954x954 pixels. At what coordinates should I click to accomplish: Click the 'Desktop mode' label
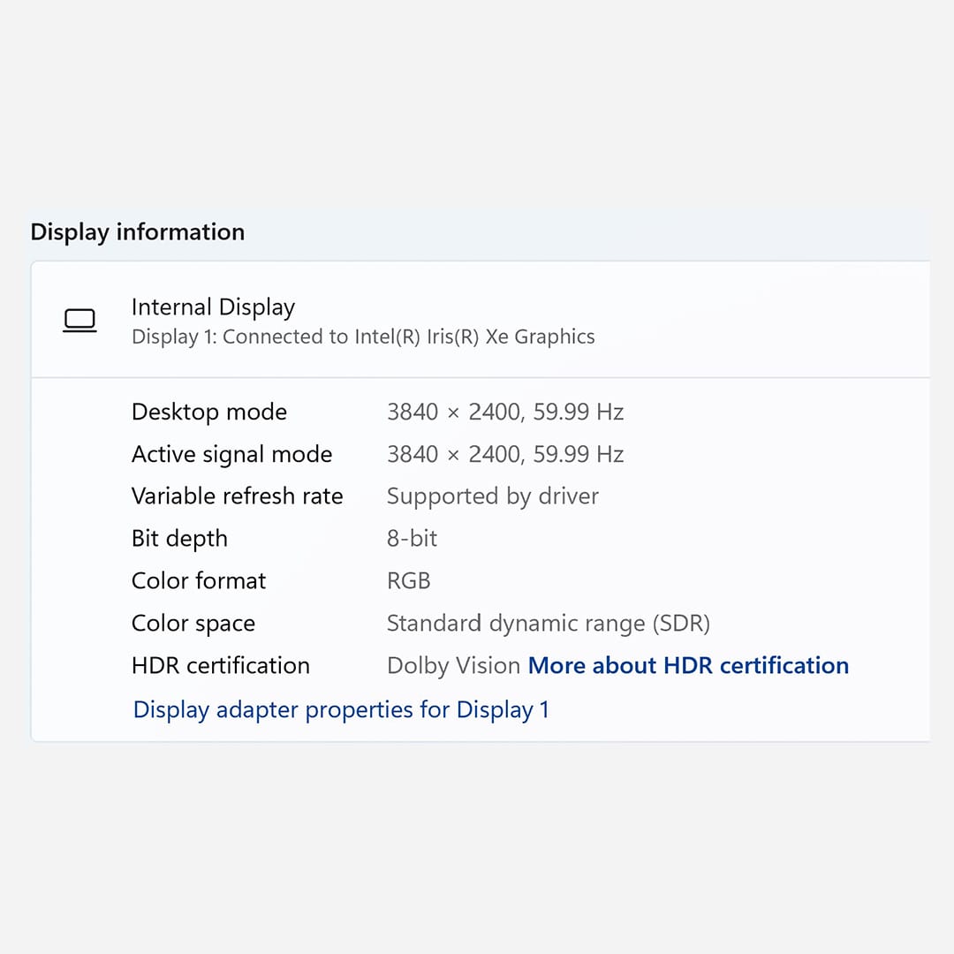209,412
